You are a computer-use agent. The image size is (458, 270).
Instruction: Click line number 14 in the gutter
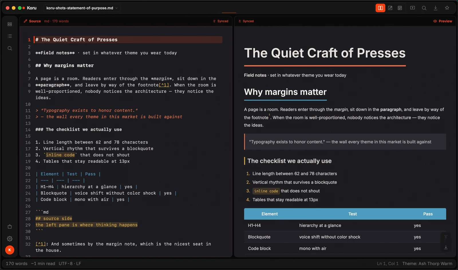(28, 130)
